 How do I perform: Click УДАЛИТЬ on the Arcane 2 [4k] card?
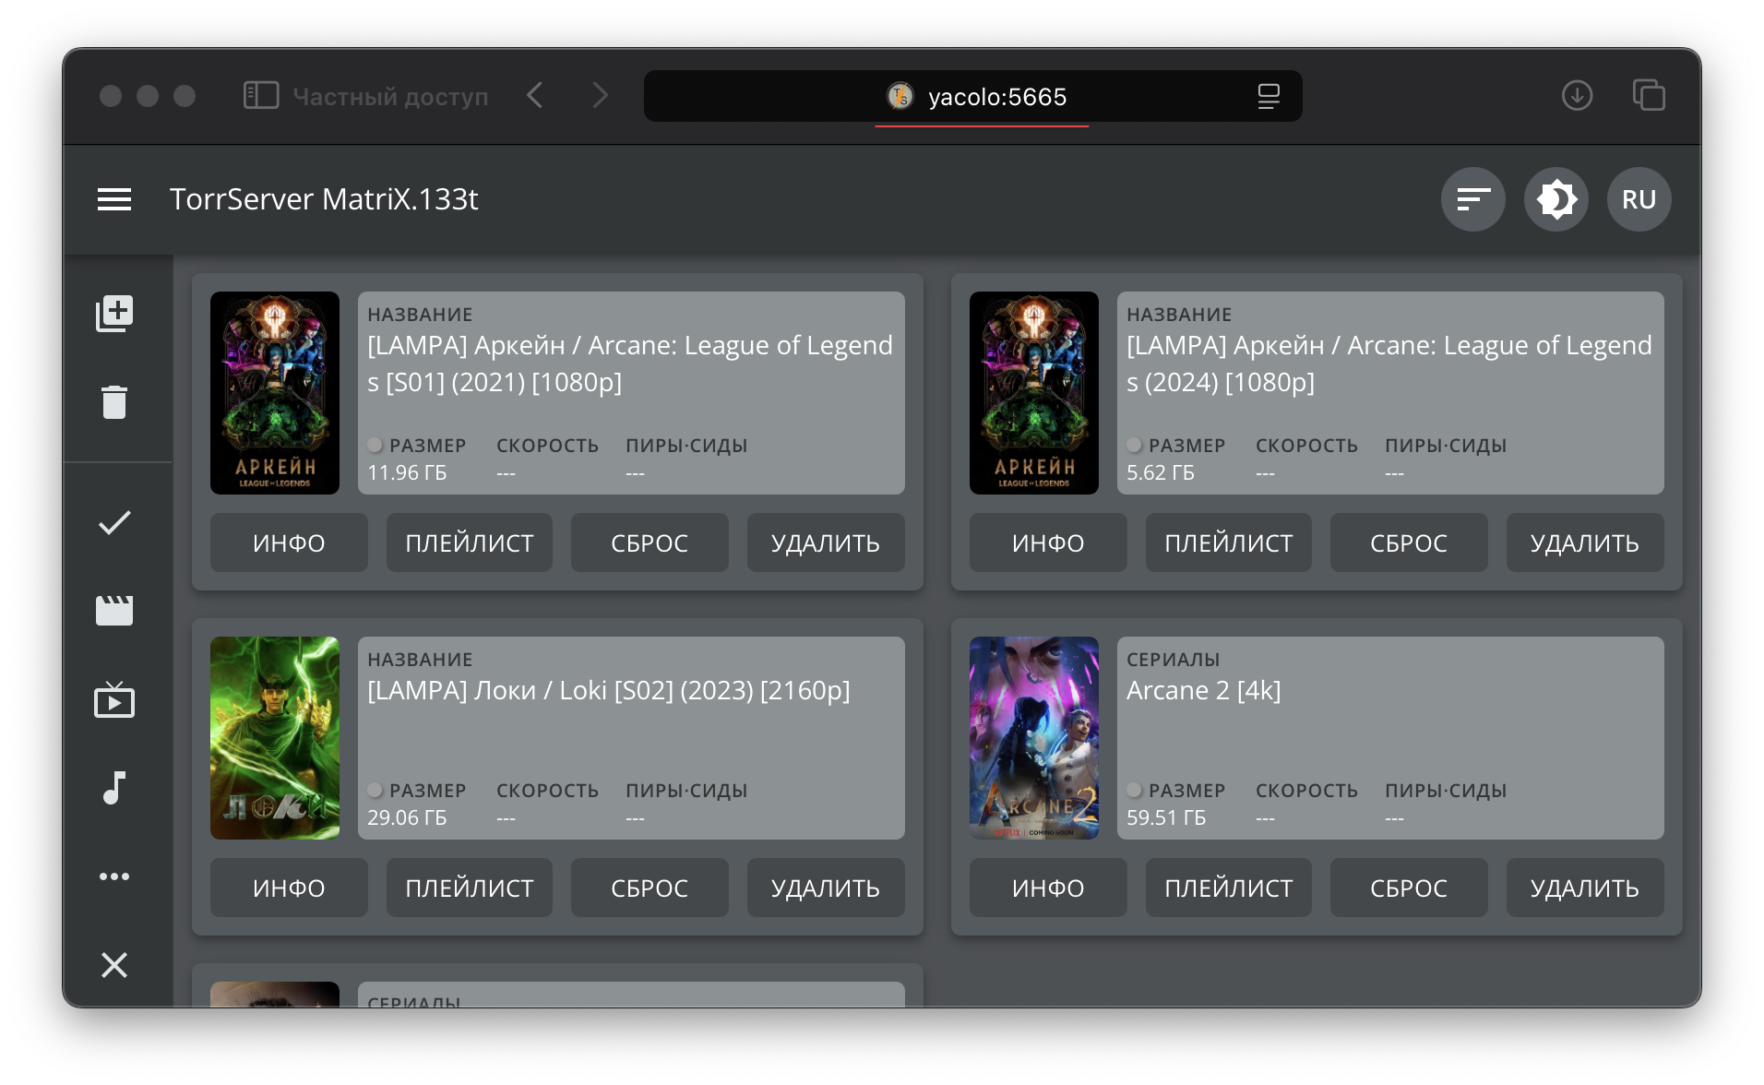1584,888
